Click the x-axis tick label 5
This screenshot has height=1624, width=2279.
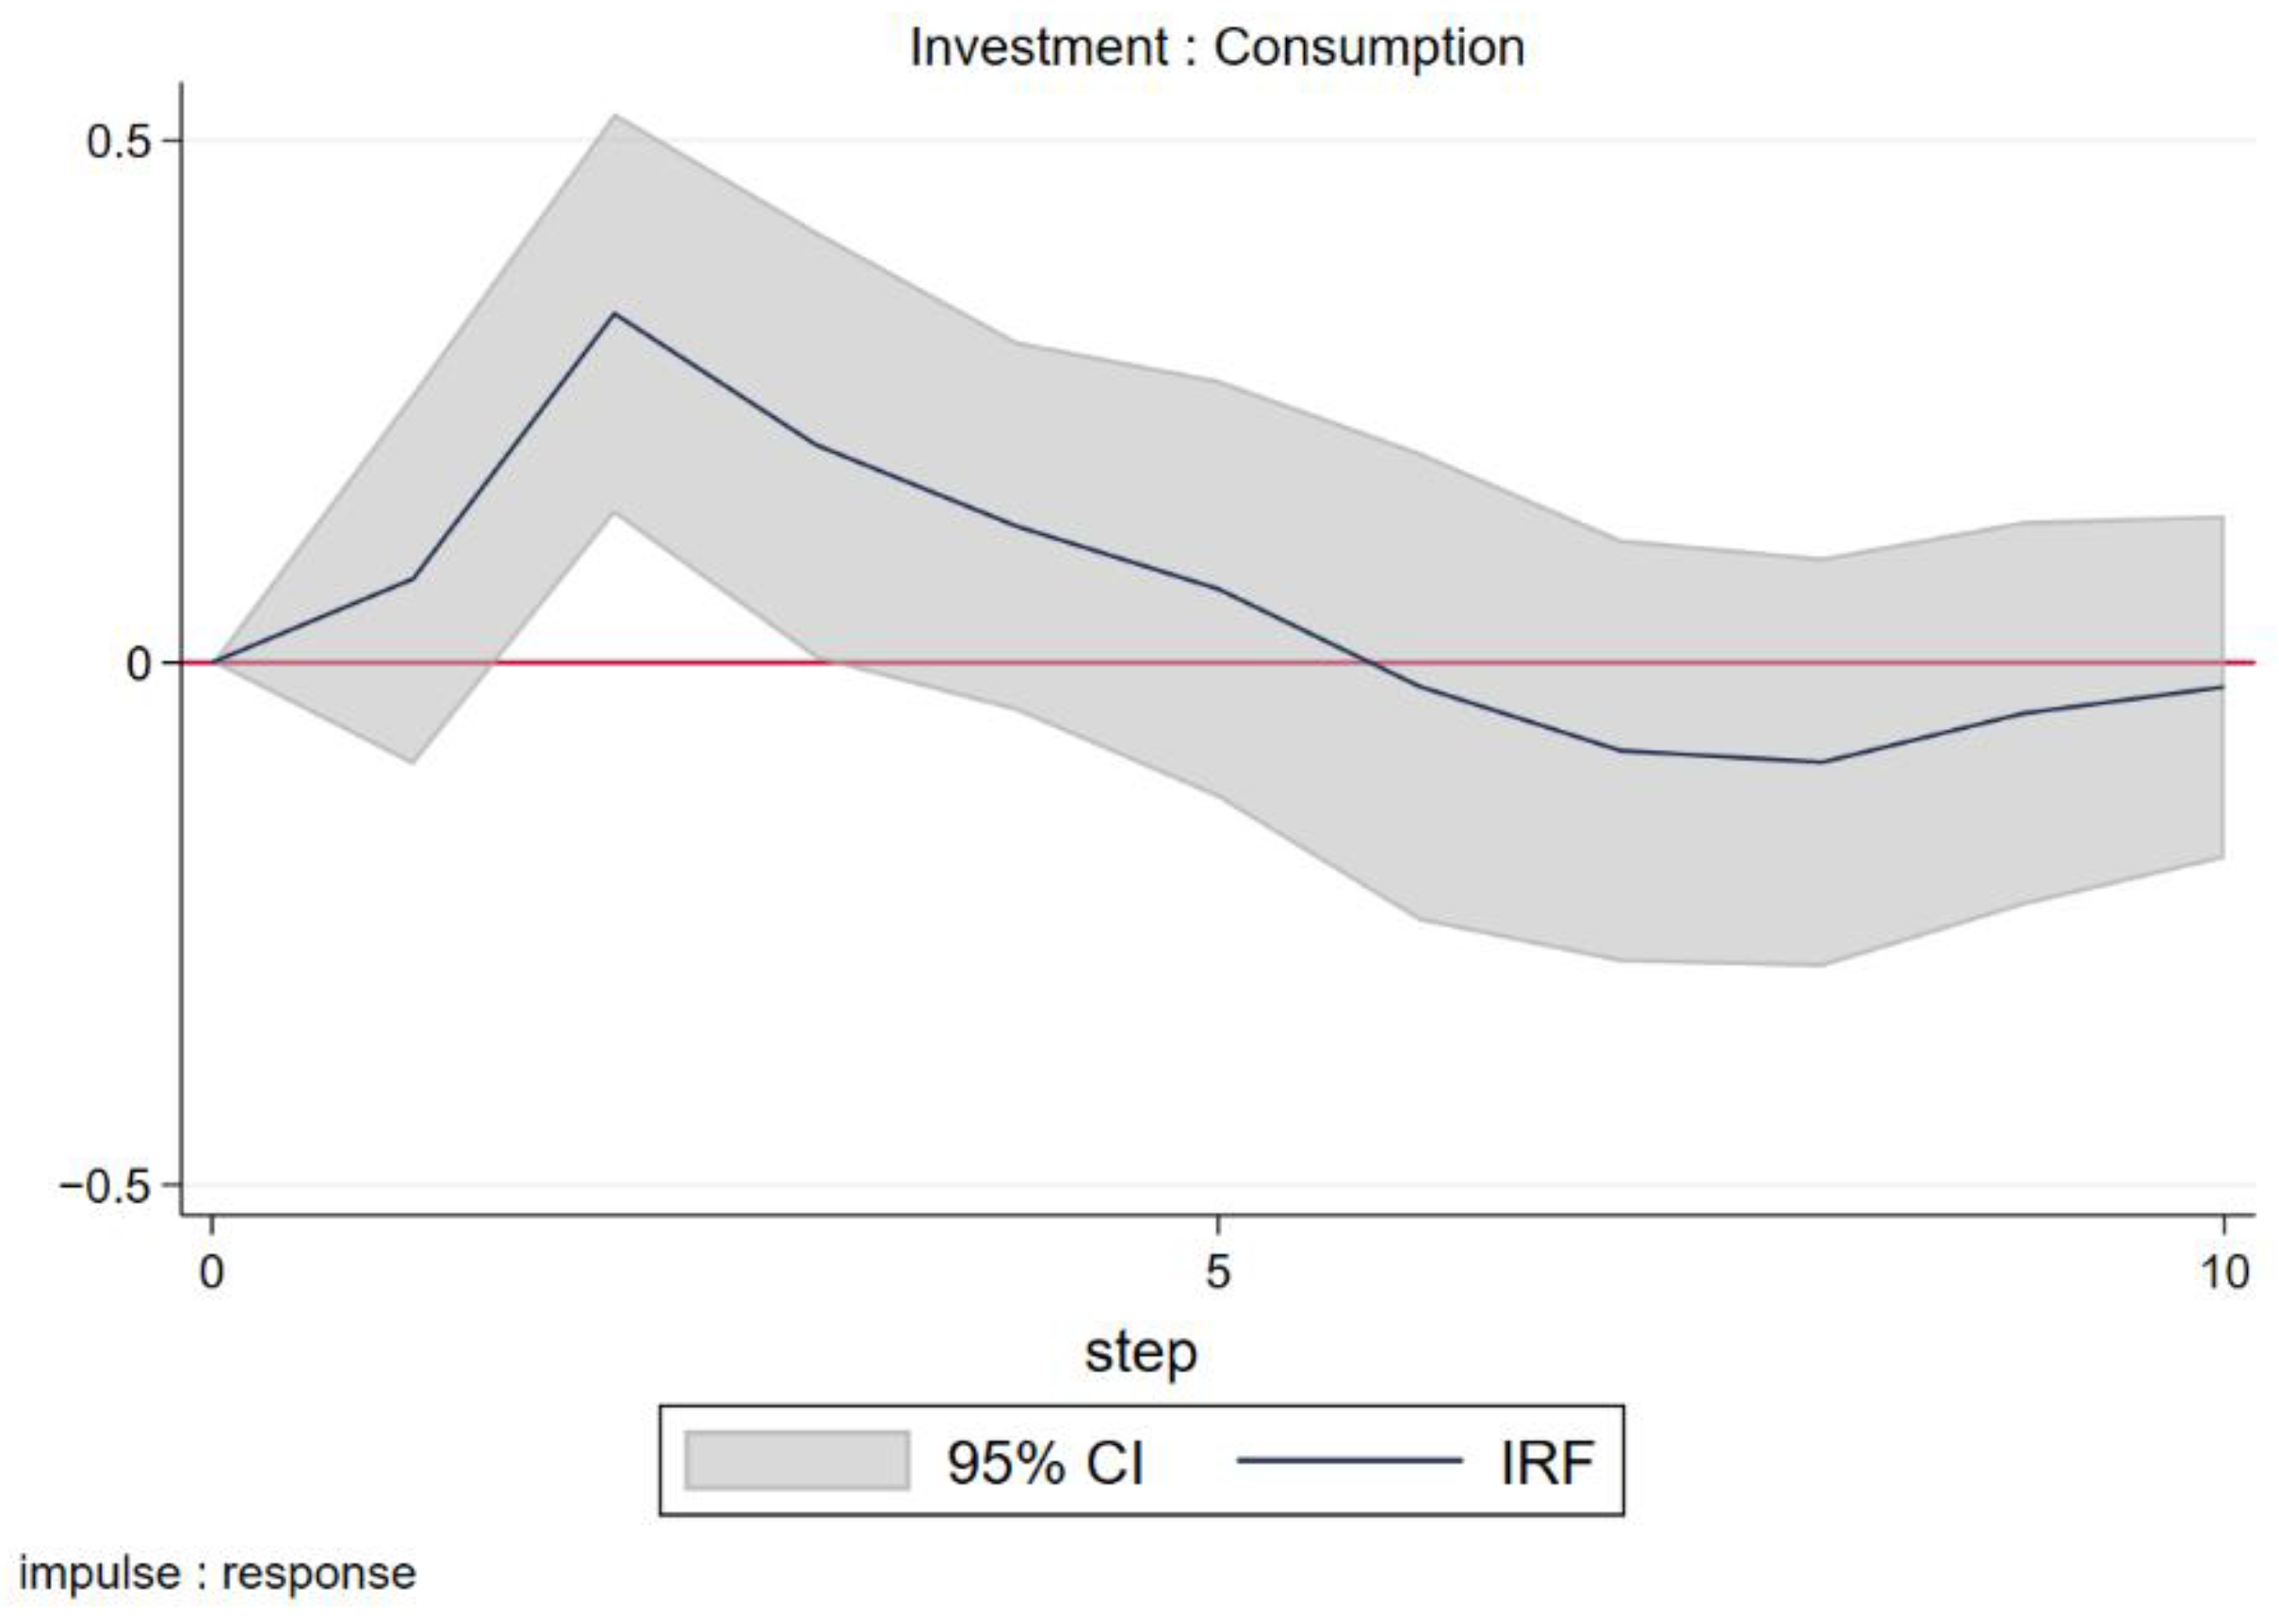pyautogui.click(x=1217, y=1272)
